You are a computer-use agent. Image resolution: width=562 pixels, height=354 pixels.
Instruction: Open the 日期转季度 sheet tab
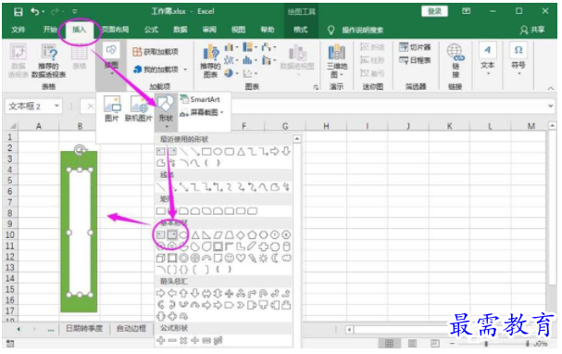(84, 328)
